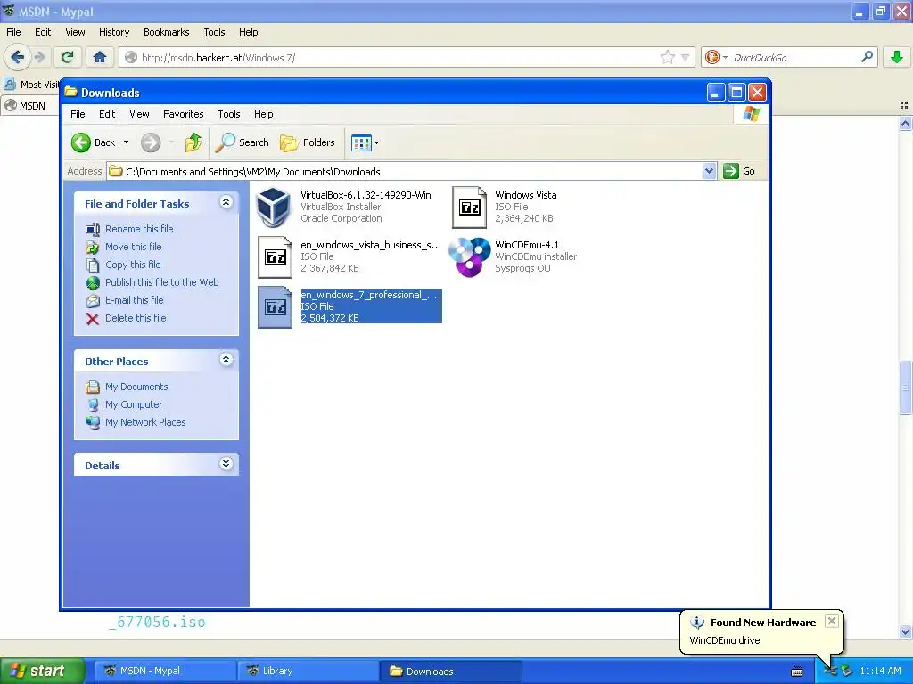Click the Forward arrow in Downloads toolbar
The width and height of the screenshot is (913, 684).
151,142
